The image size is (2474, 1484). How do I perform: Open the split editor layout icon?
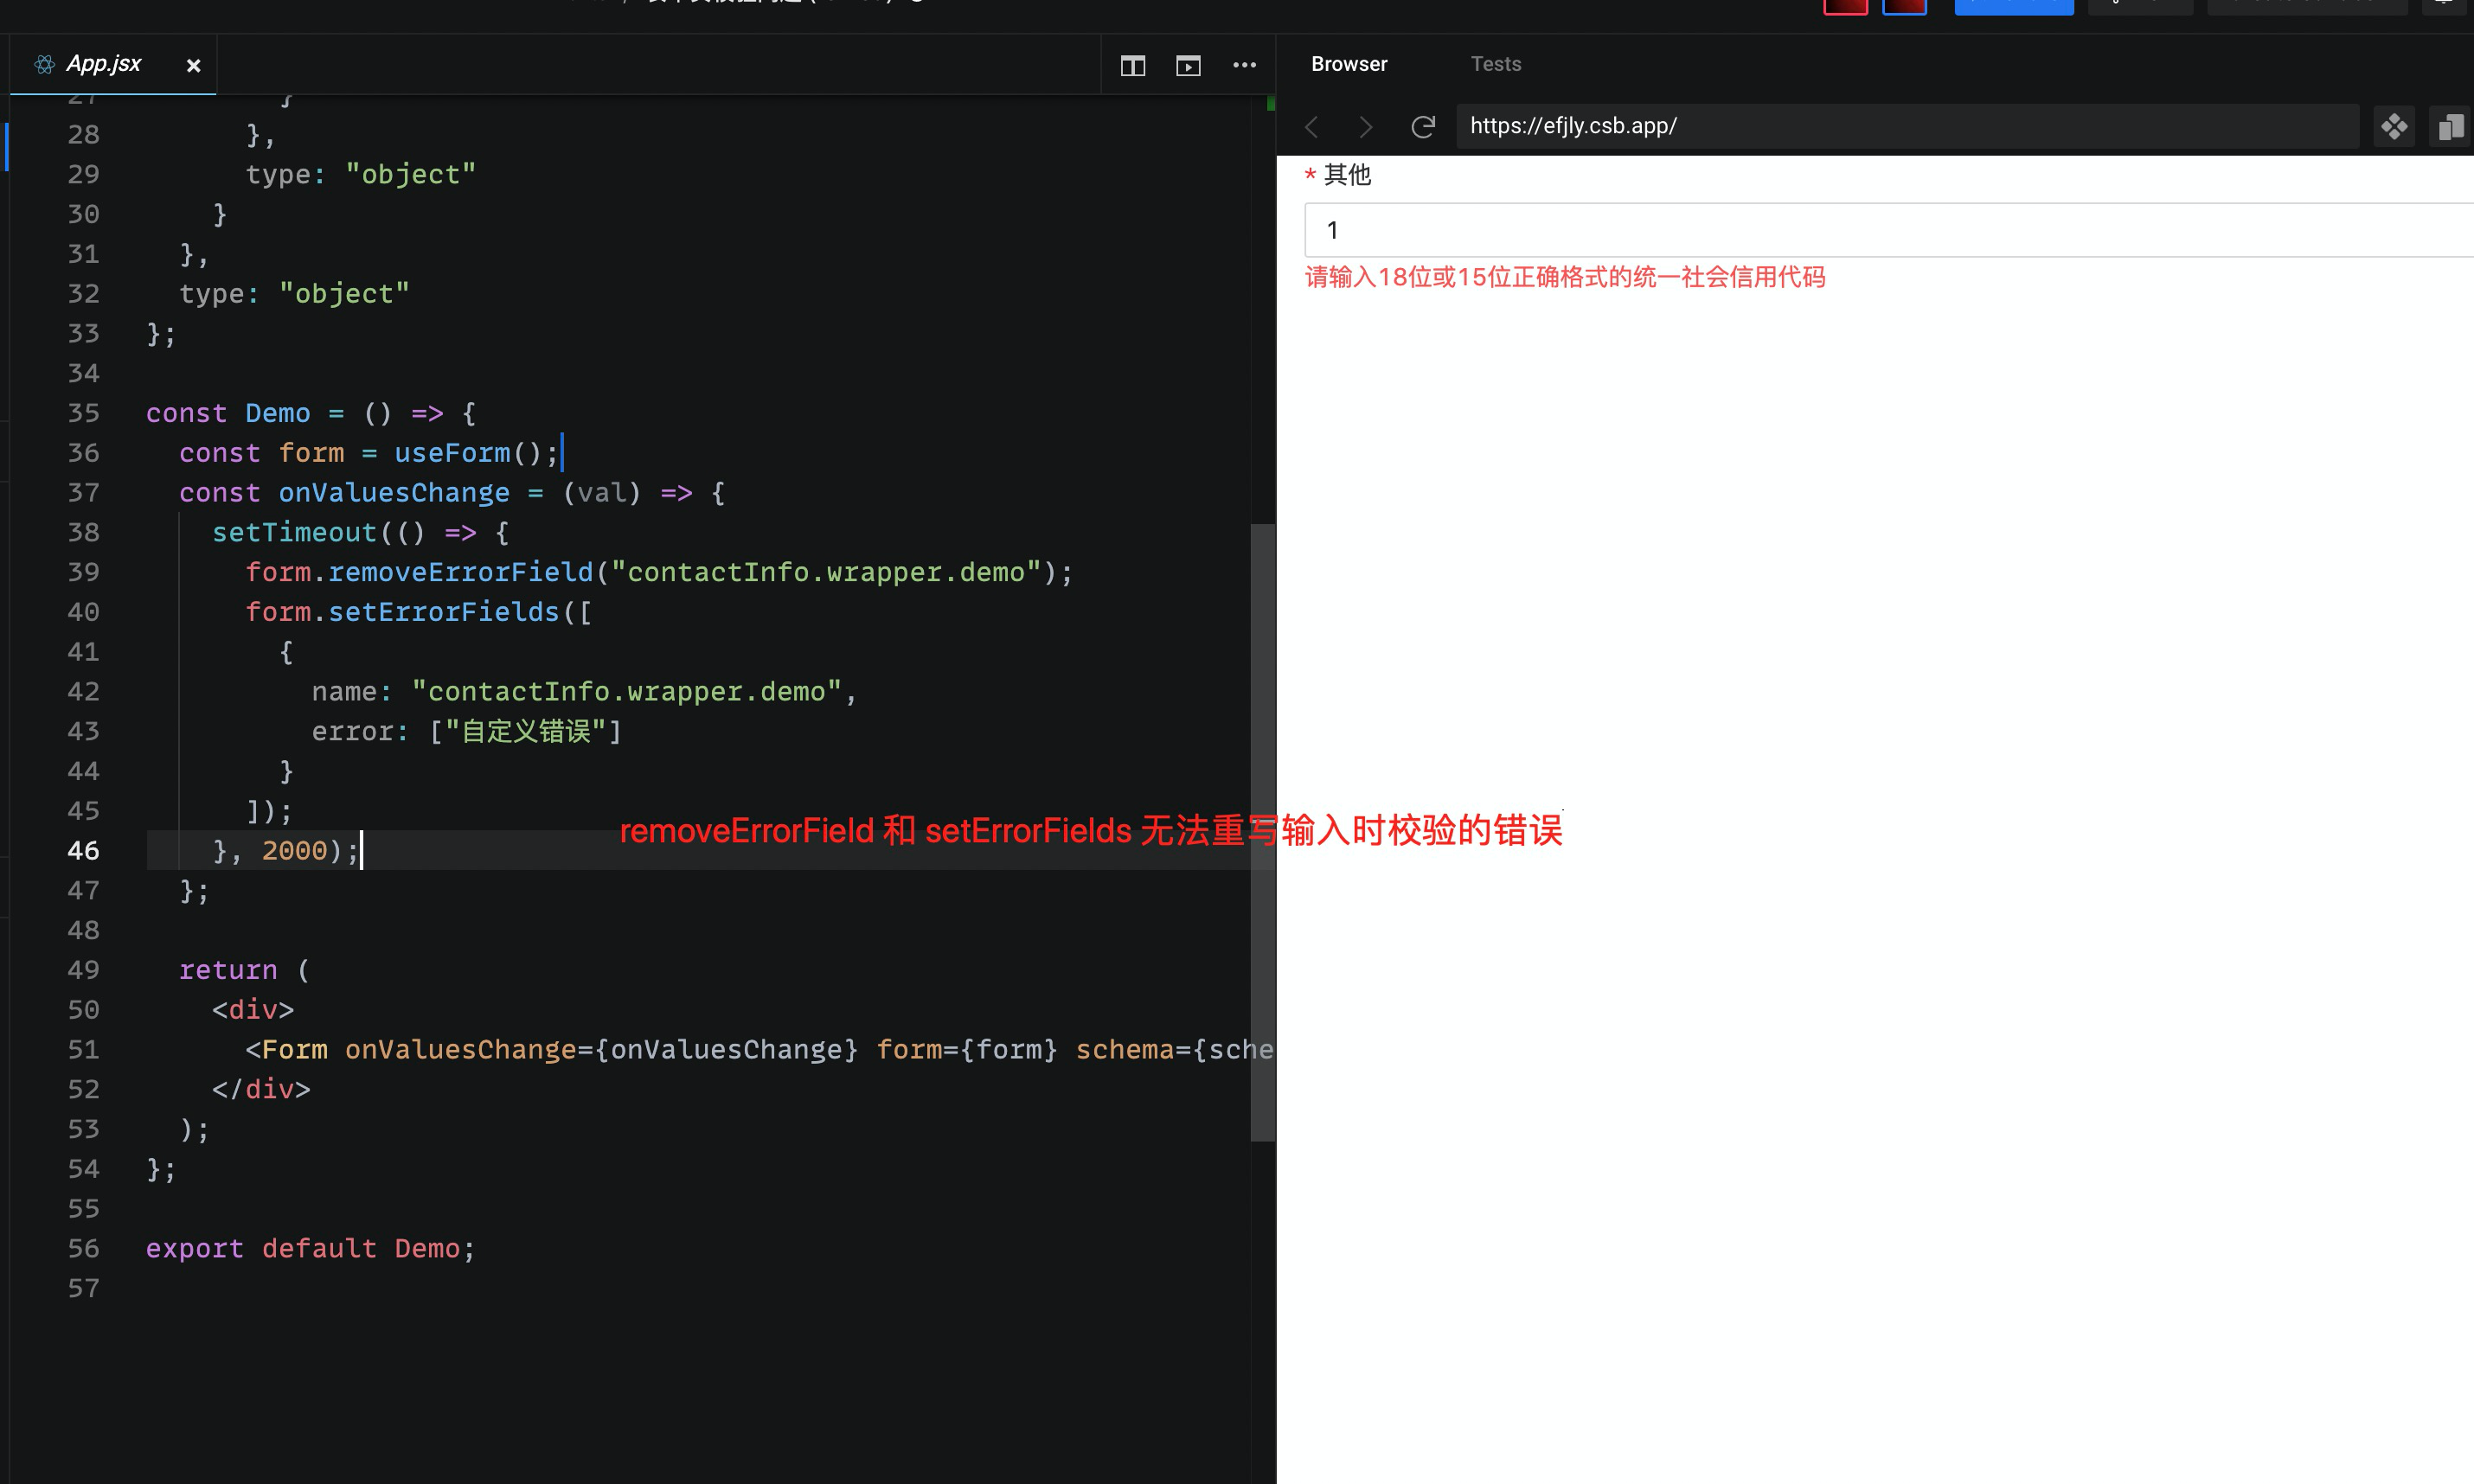click(x=1132, y=64)
